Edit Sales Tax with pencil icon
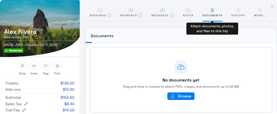277x114 pixels. coord(26,104)
